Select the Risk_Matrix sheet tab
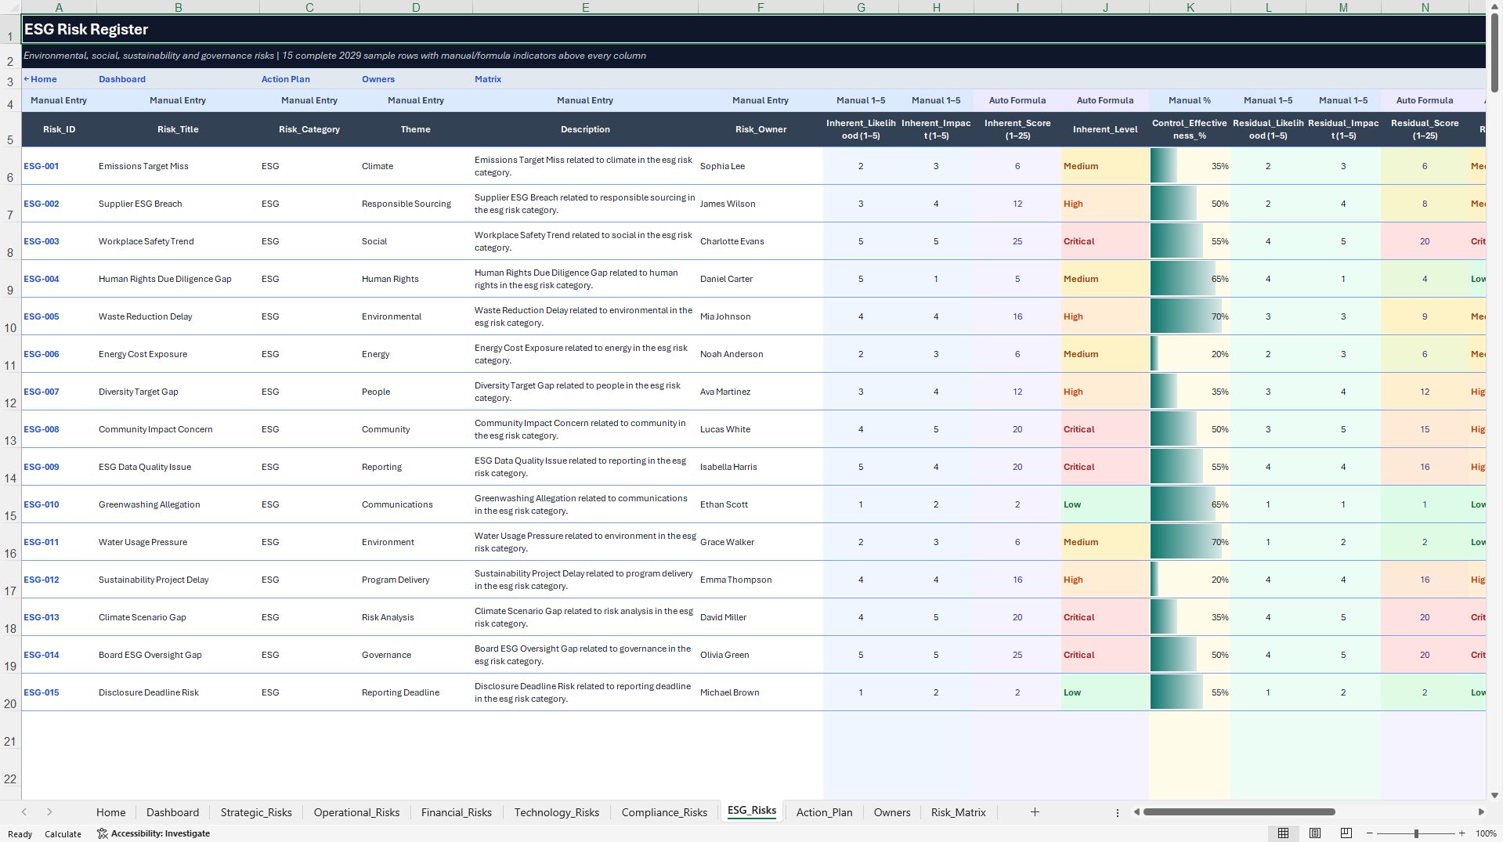The height and width of the screenshot is (842, 1503). pos(958,812)
